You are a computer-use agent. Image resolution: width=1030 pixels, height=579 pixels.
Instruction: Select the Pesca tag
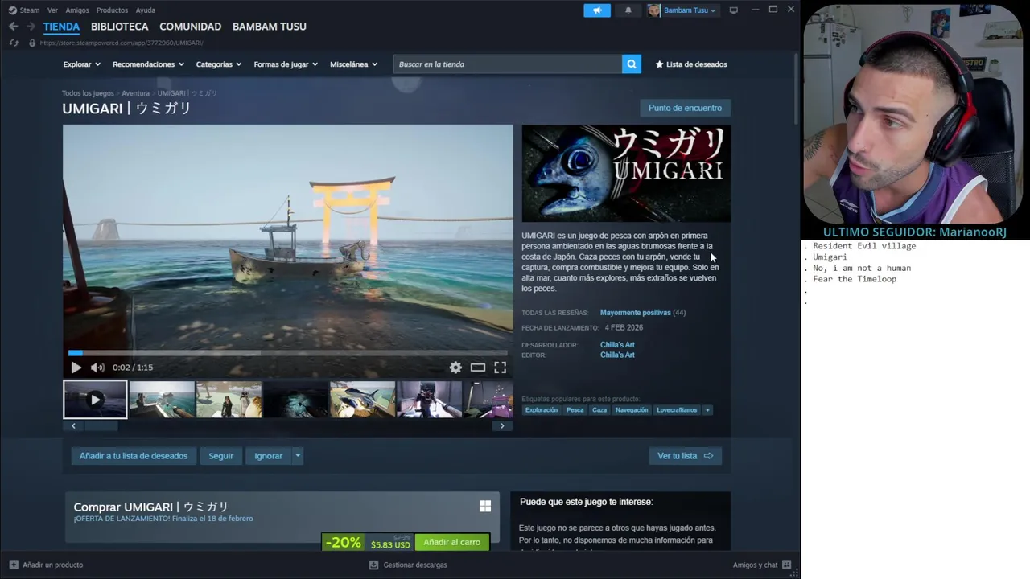[575, 410]
